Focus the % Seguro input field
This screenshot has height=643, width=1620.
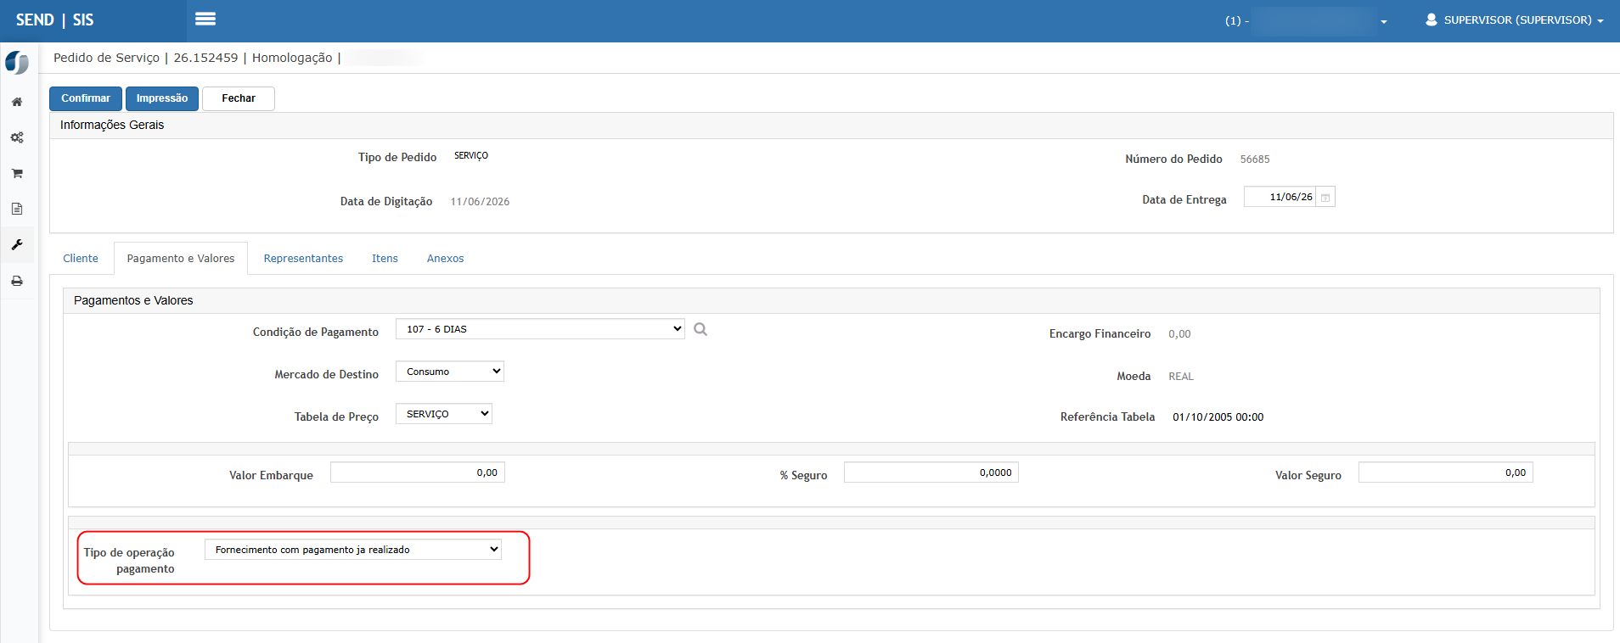coord(931,472)
